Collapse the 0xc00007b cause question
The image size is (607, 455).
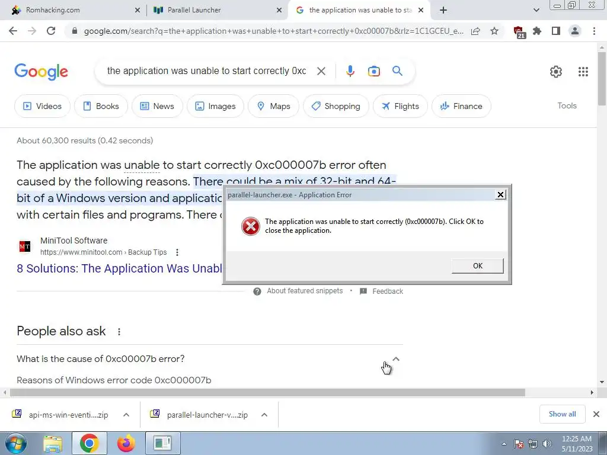tap(395, 359)
